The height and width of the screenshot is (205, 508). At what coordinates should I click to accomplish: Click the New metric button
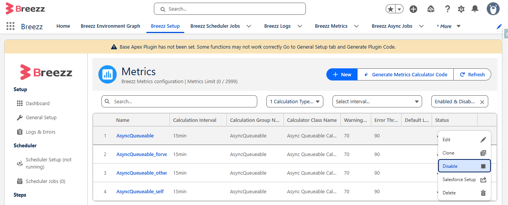[342, 74]
